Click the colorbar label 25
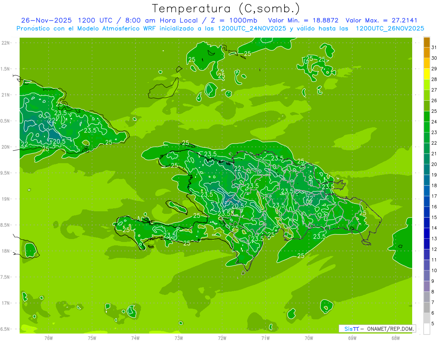444x343 pixels. [434, 111]
